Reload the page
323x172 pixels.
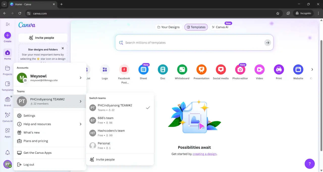(20, 13)
